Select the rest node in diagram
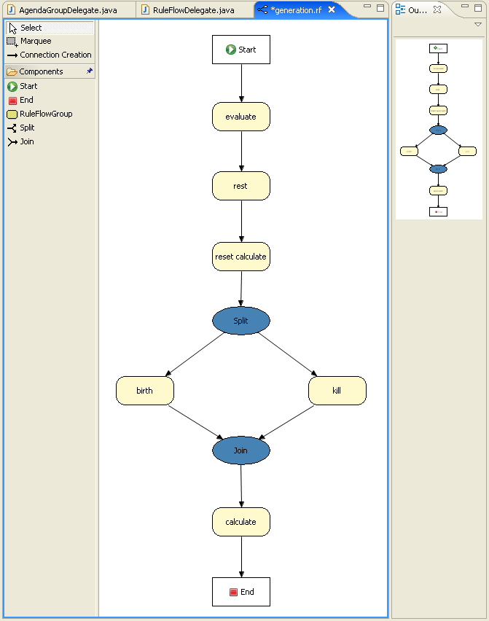 click(x=241, y=186)
